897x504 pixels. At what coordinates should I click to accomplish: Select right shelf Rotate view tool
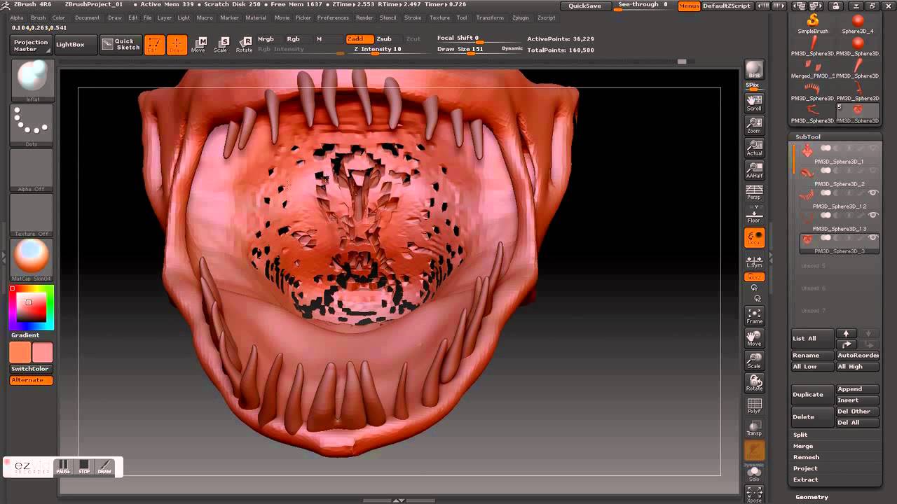(x=754, y=383)
